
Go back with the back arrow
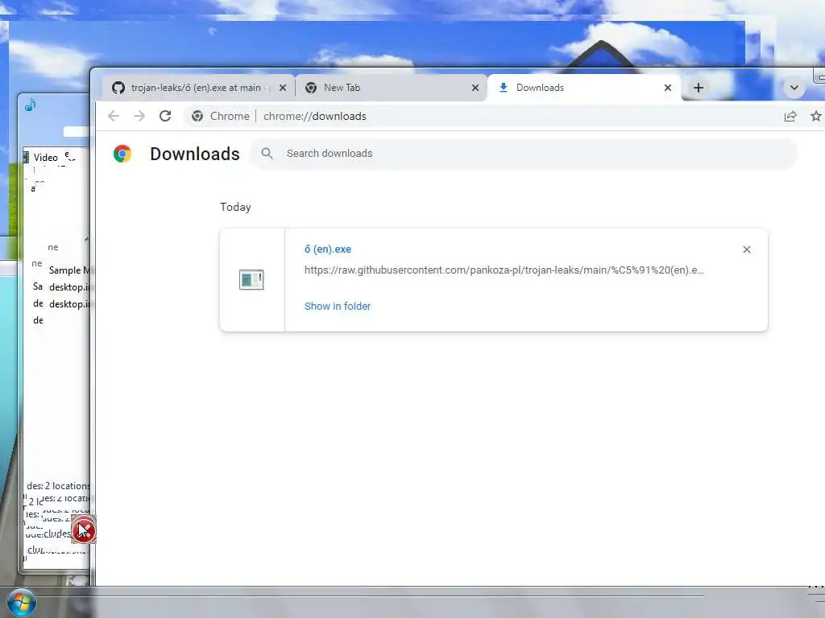[114, 116]
